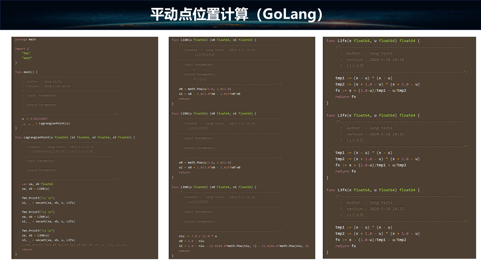481x270 pixels.
Task: Select the "fmt" import string
Action: [x=27, y=53]
